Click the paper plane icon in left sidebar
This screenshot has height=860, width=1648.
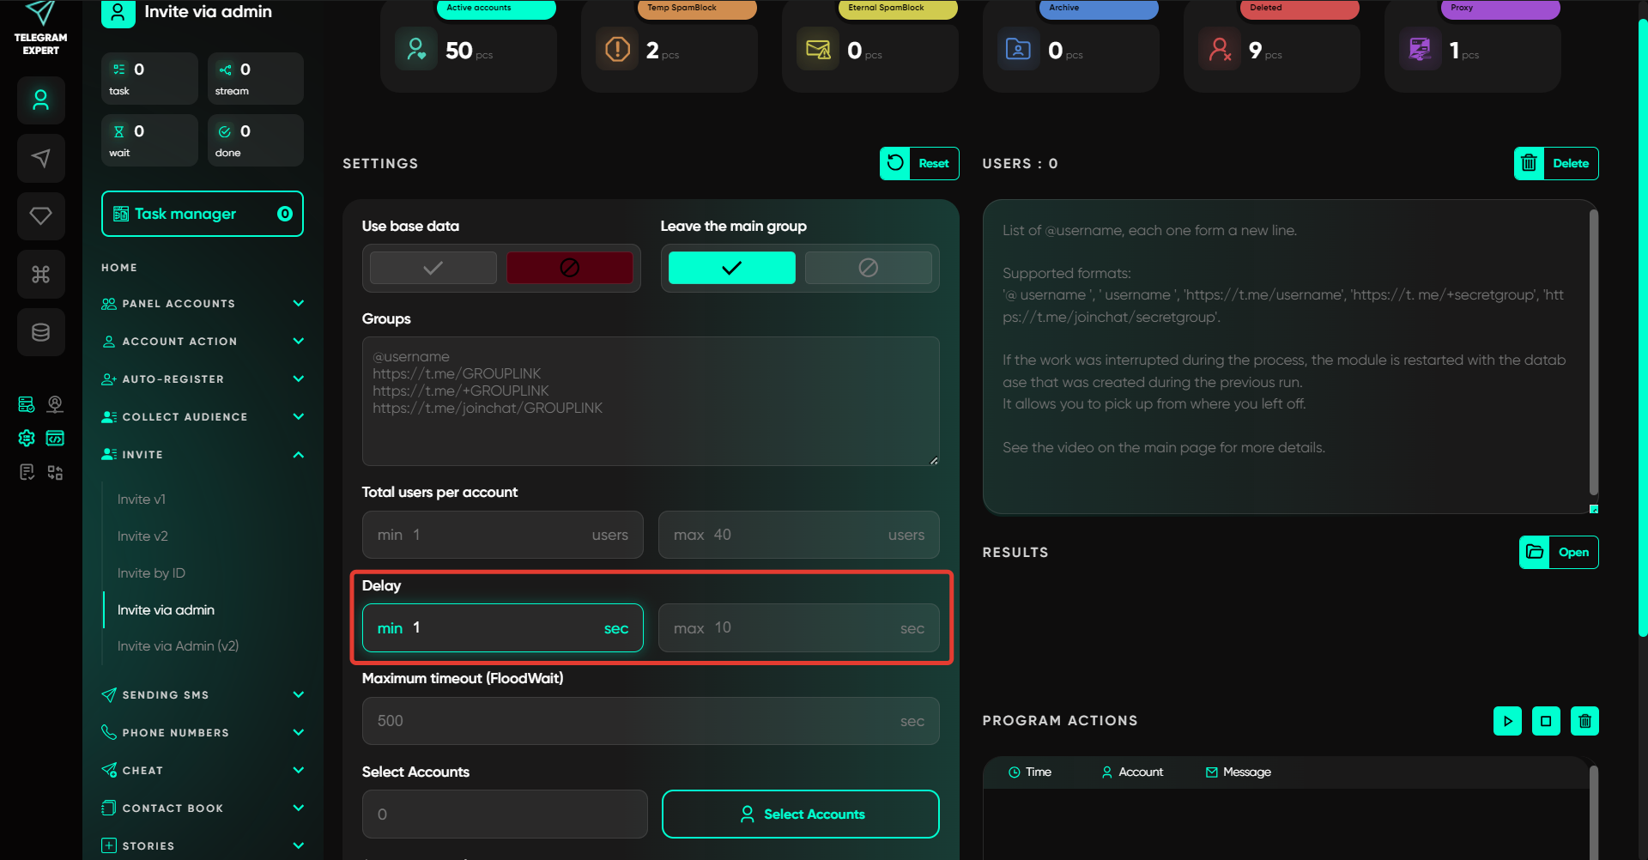[x=40, y=159]
